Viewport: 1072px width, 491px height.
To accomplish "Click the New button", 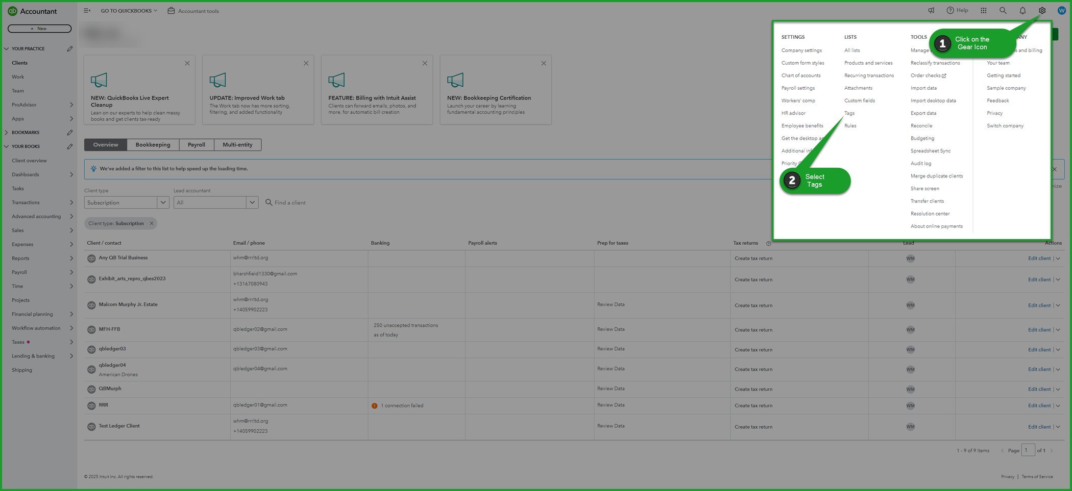I will (39, 29).
